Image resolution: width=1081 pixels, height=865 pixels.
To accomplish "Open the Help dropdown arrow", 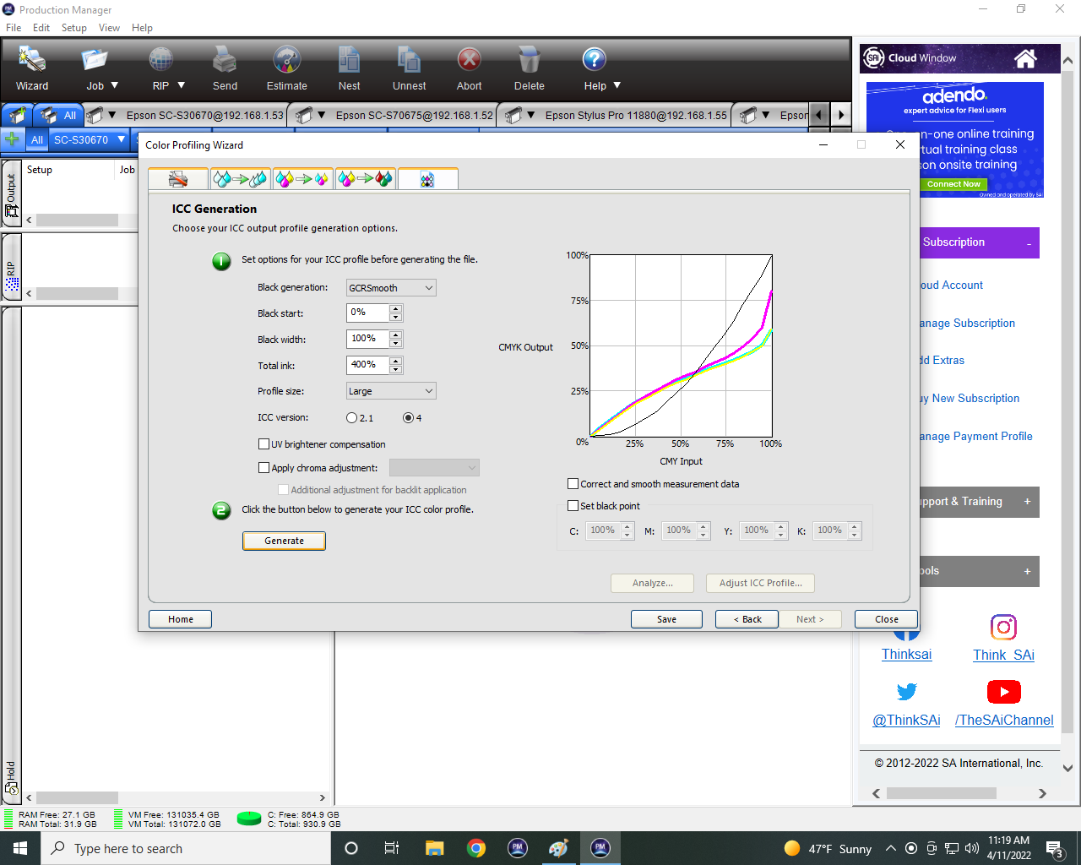I will [617, 85].
